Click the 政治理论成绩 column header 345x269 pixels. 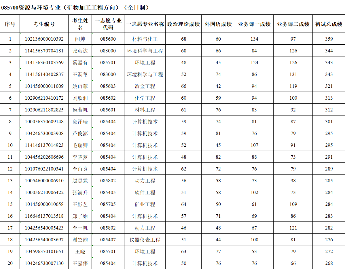click(x=183, y=24)
